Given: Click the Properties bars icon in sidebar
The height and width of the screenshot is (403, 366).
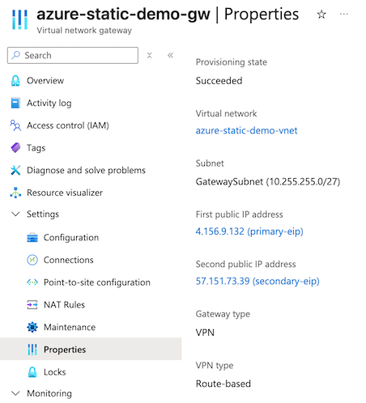Looking at the screenshot, I should (x=32, y=350).
